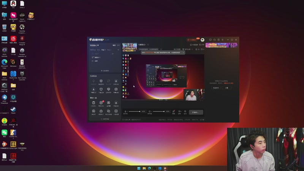The image size is (304, 171).
Task: Open the QQ desktop shortcut
Action: [13, 4]
